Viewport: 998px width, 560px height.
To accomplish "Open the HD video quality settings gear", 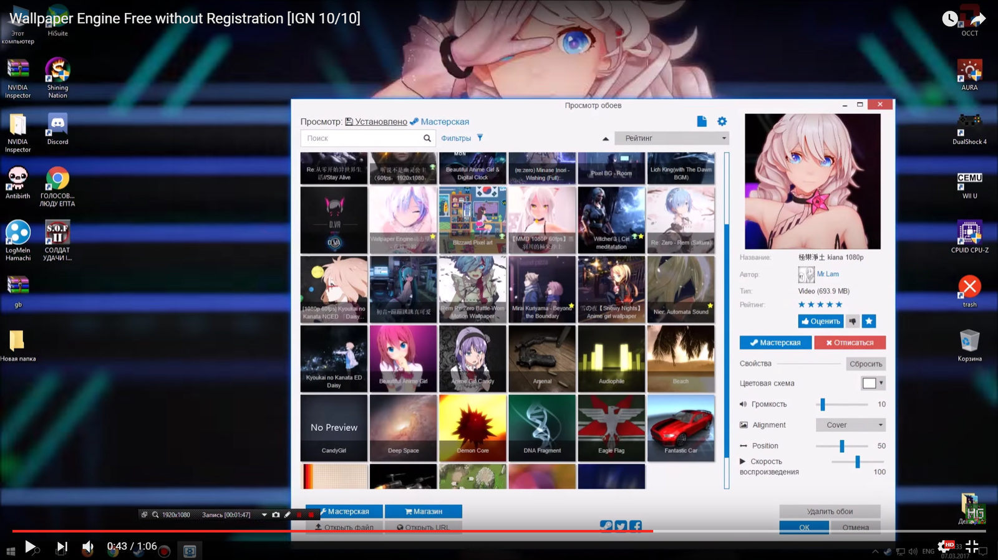I will tap(944, 547).
